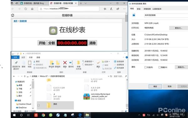Open Edge tab list chevron
The image size is (188, 118).
(x=86, y=3)
